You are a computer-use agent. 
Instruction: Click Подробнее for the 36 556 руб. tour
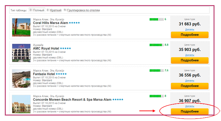190,86
